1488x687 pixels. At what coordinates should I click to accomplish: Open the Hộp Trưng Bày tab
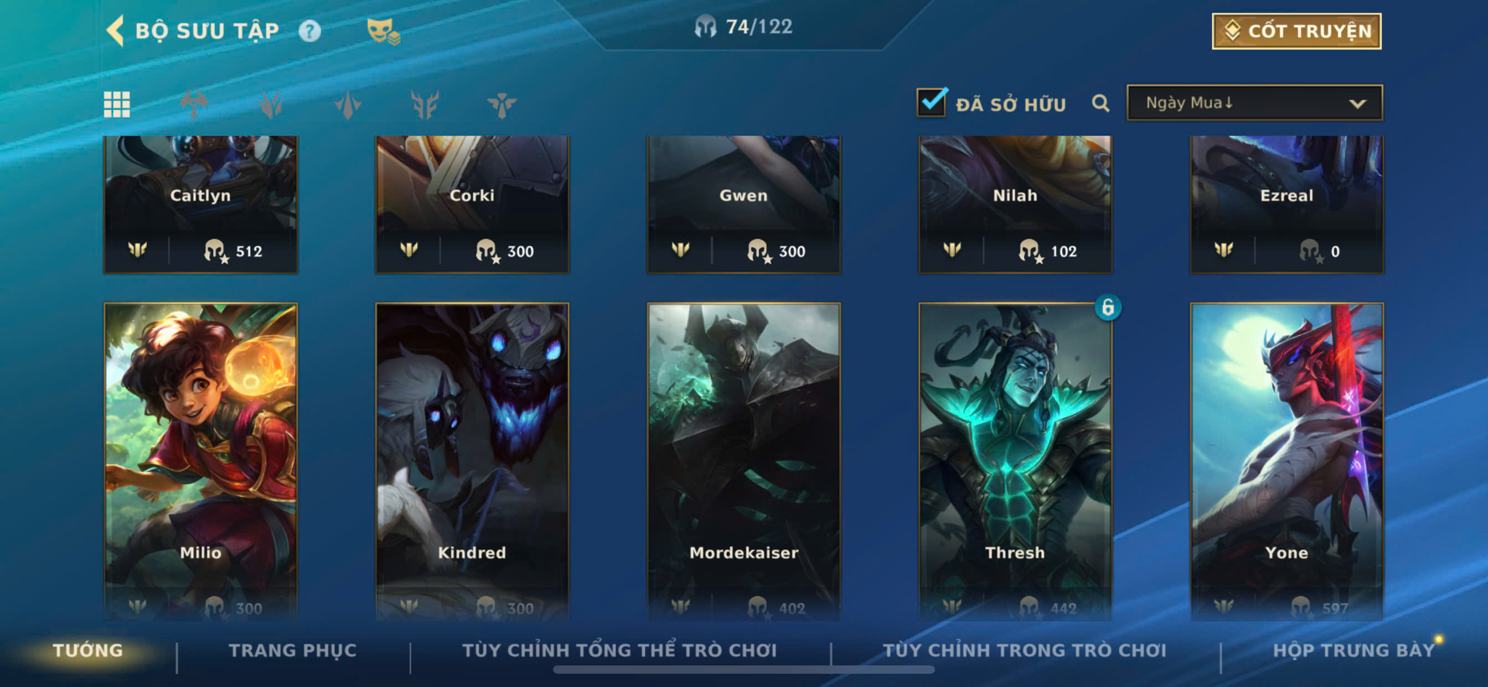click(x=1354, y=650)
